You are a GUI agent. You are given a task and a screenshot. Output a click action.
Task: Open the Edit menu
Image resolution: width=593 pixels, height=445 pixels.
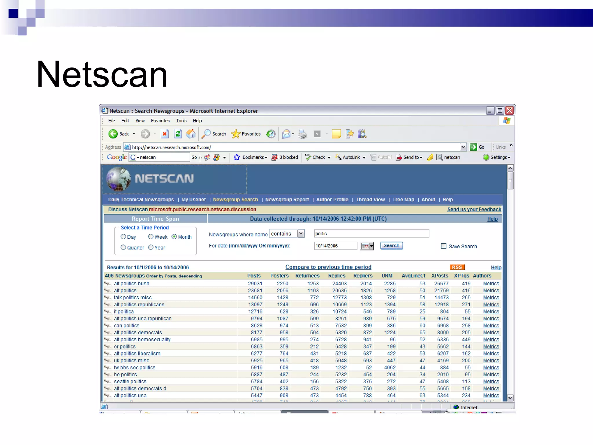coord(125,121)
